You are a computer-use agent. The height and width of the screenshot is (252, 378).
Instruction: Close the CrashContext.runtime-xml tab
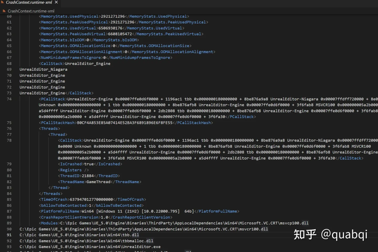click(56, 2)
